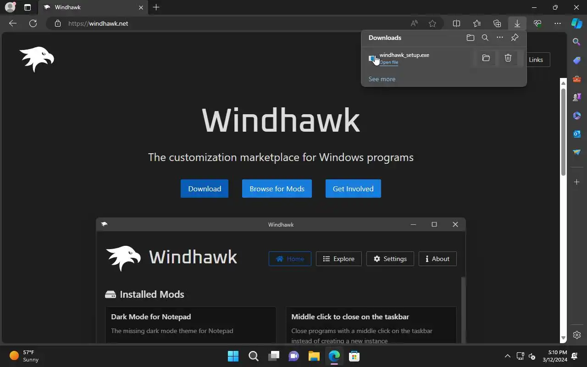This screenshot has height=367, width=587.
Task: Click the page vertical scrollbar thumb
Action: pyautogui.click(x=564, y=131)
